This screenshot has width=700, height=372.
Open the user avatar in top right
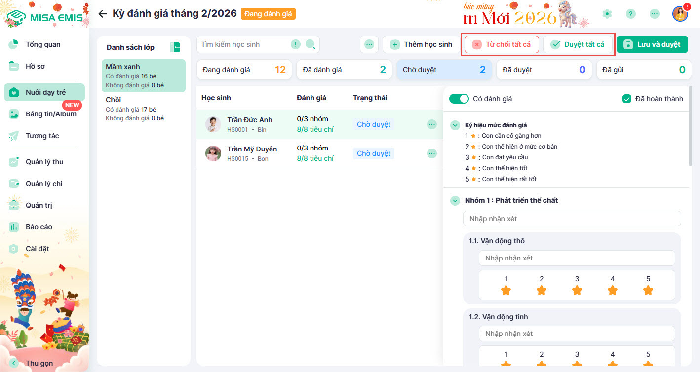pyautogui.click(x=680, y=14)
